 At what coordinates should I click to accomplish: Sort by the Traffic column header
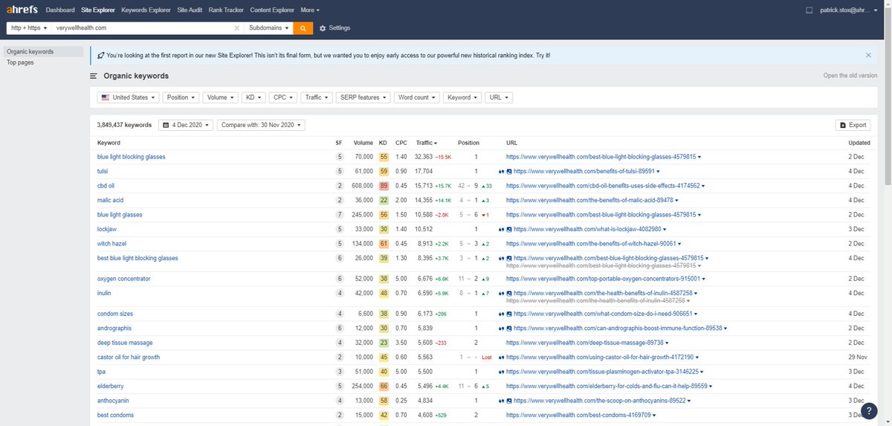click(427, 143)
